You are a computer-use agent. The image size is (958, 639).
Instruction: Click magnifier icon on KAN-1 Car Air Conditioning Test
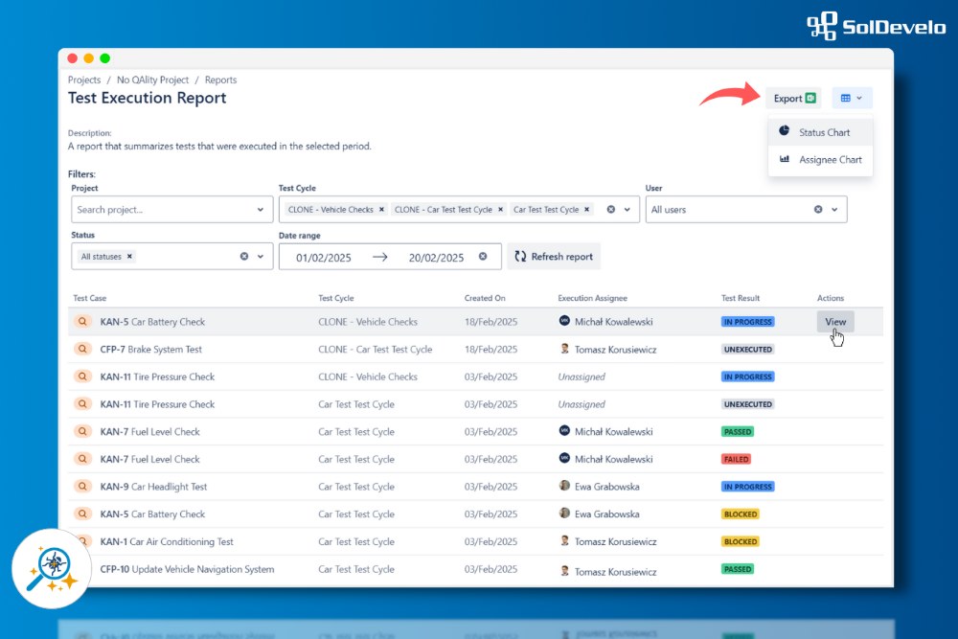[x=82, y=541]
